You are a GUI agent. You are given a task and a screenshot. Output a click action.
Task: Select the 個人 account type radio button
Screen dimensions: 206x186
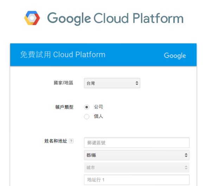coord(86,116)
